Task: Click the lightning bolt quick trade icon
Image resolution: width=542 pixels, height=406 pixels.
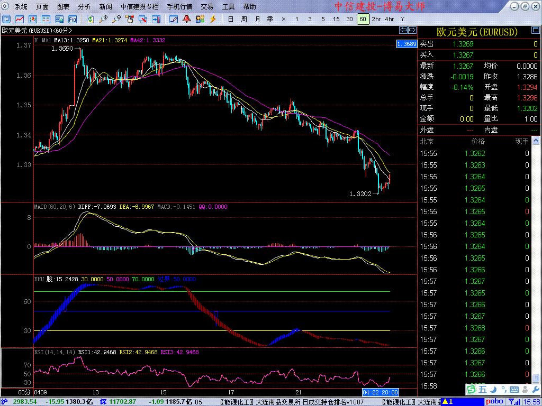Action: coord(213,19)
